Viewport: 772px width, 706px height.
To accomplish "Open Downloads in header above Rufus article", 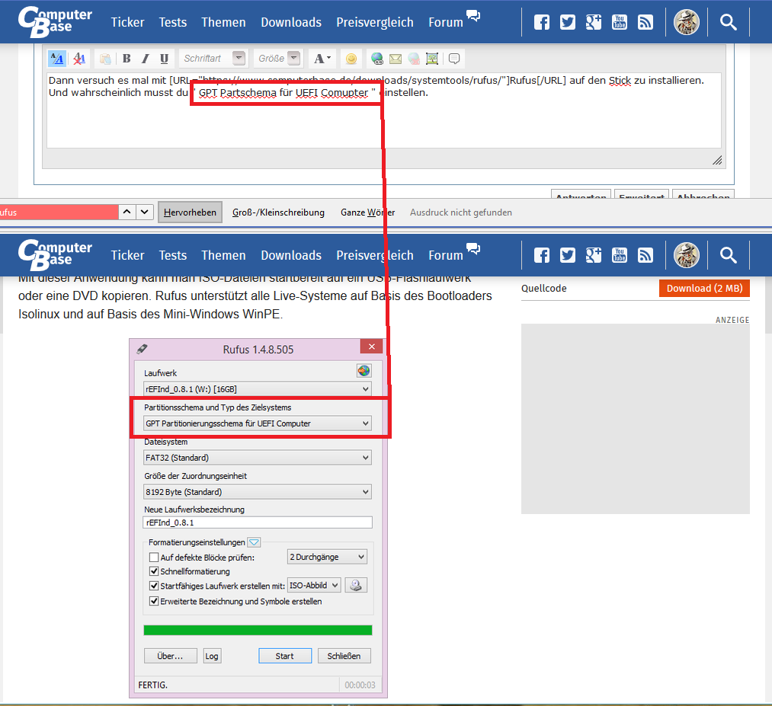I will click(x=291, y=255).
